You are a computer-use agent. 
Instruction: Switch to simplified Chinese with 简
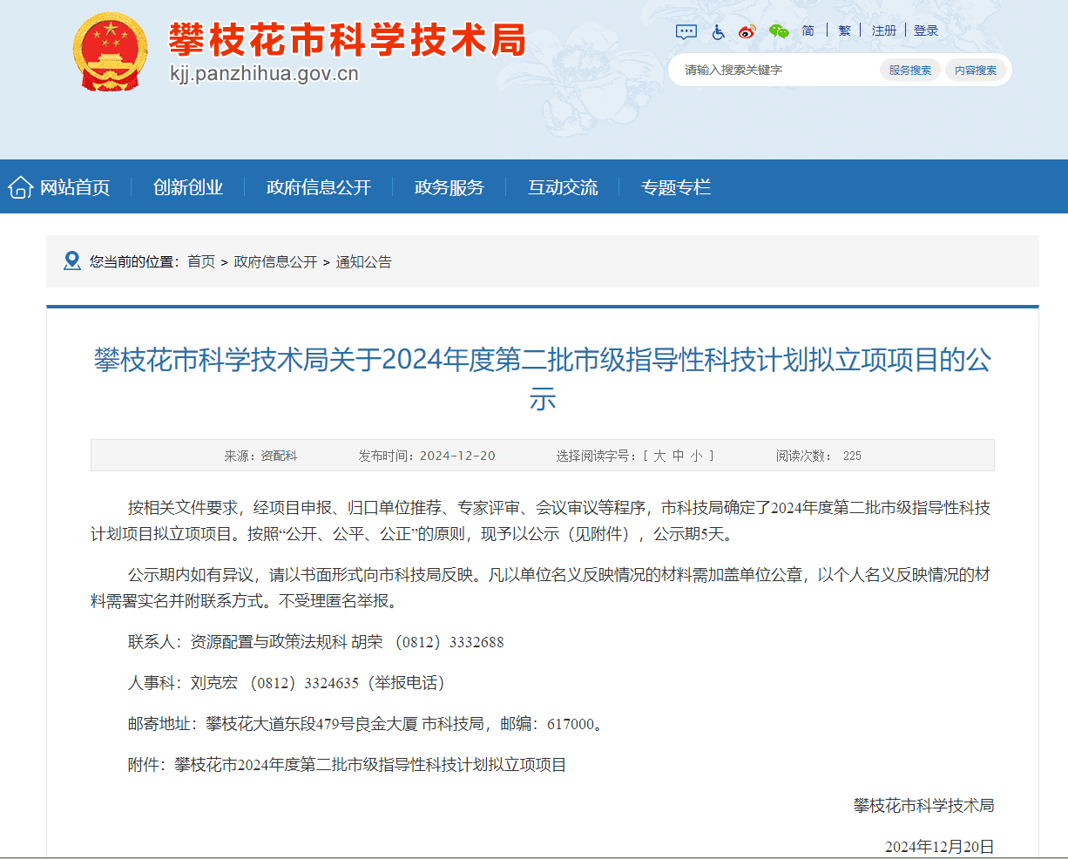(x=807, y=30)
